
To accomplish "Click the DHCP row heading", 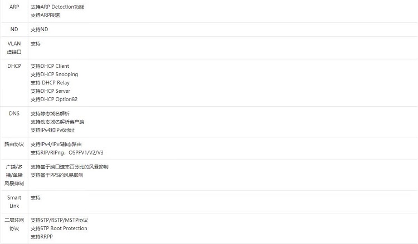I will [x=14, y=66].
